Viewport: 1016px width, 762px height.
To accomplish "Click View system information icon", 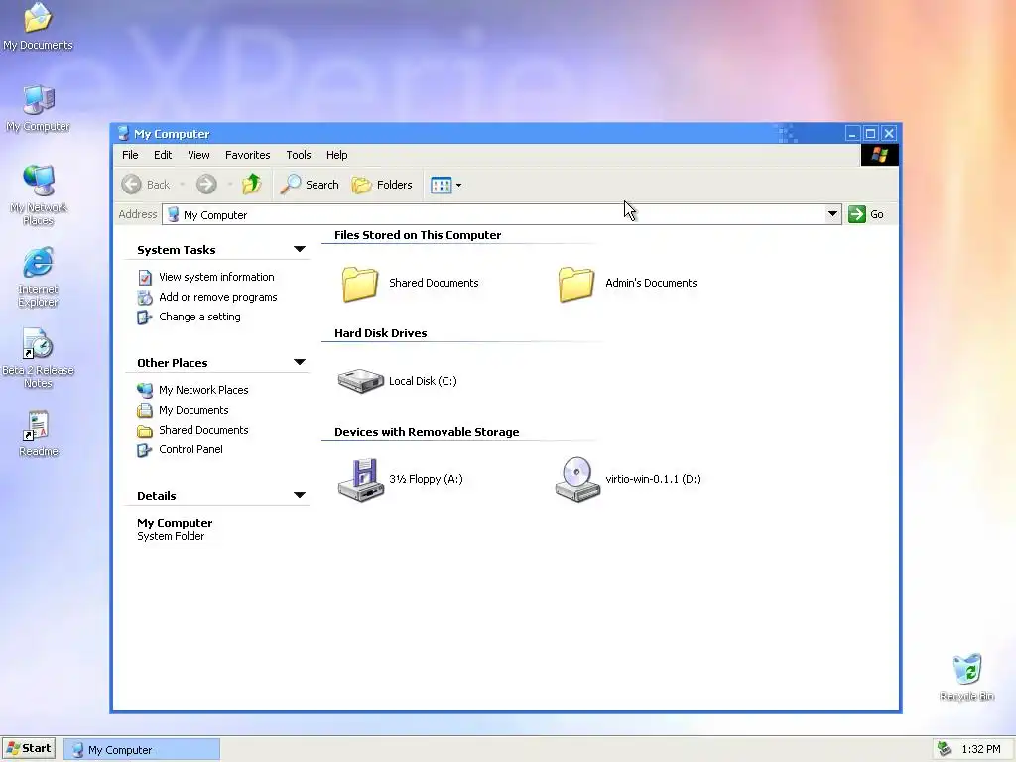I will pos(145,278).
